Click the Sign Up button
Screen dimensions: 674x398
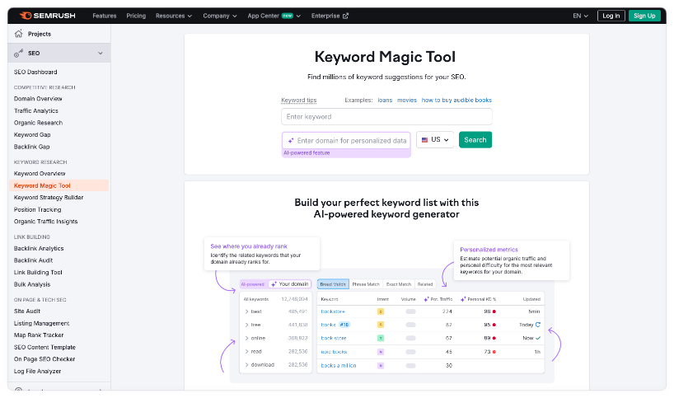coord(644,16)
